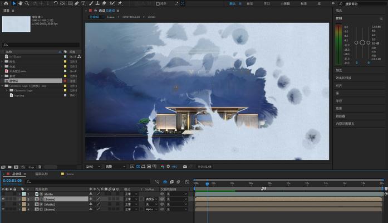Screen dimensions: 388x223
Task: Open composition mini-flowchart in timeline
Action: pyautogui.click(x=157, y=182)
